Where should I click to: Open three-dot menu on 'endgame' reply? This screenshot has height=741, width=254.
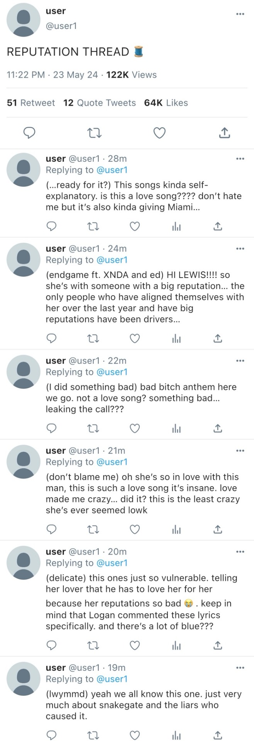pyautogui.click(x=240, y=249)
